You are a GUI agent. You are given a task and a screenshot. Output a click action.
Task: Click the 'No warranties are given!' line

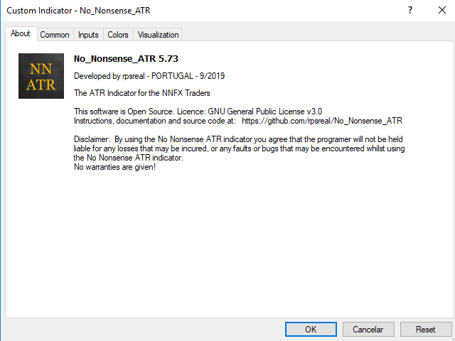click(114, 167)
